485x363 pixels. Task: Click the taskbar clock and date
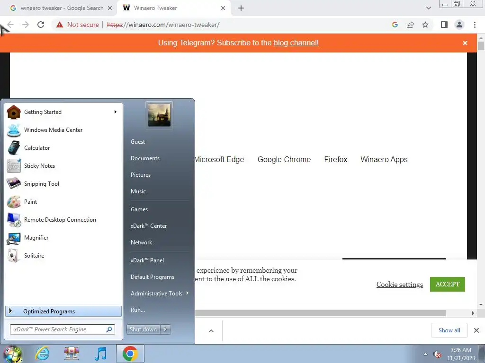(x=461, y=354)
